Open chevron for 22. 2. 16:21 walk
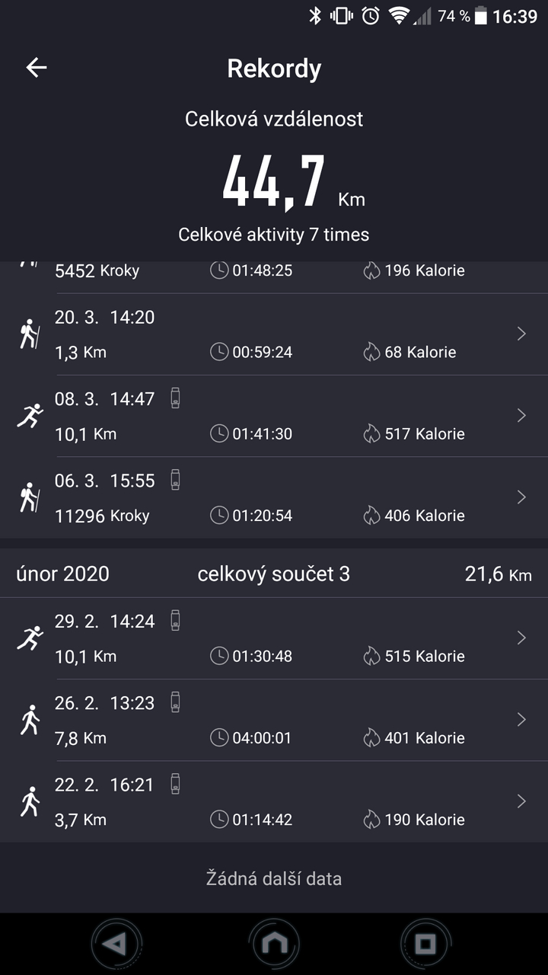The width and height of the screenshot is (548, 975). coord(521,801)
